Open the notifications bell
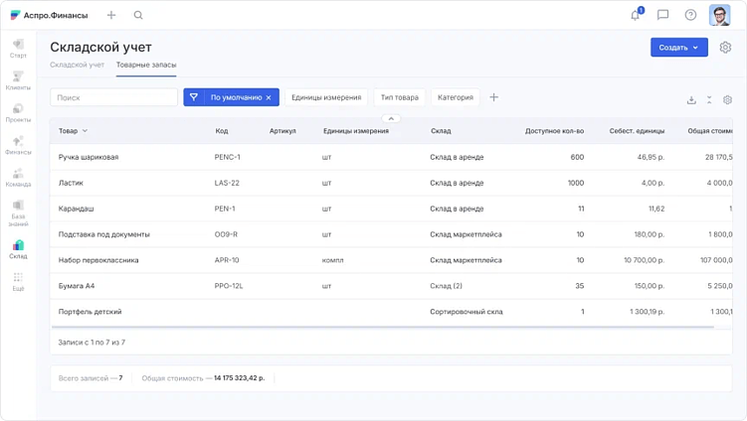This screenshot has width=747, height=421. pos(636,15)
